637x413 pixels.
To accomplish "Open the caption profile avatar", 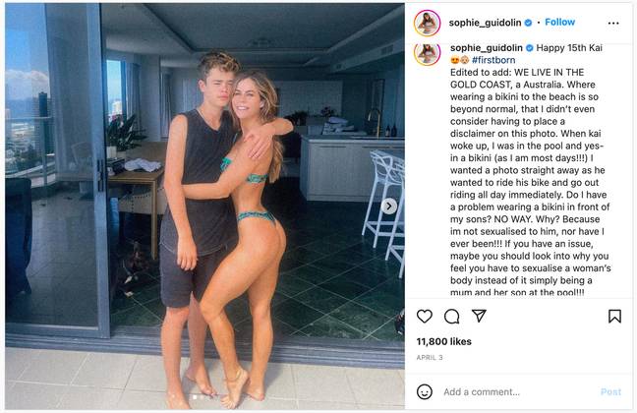I will [x=427, y=54].
